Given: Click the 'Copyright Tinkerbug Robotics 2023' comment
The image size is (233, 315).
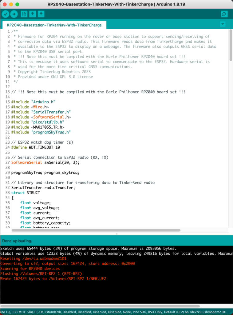Looking at the screenshot, I should point(54,72).
